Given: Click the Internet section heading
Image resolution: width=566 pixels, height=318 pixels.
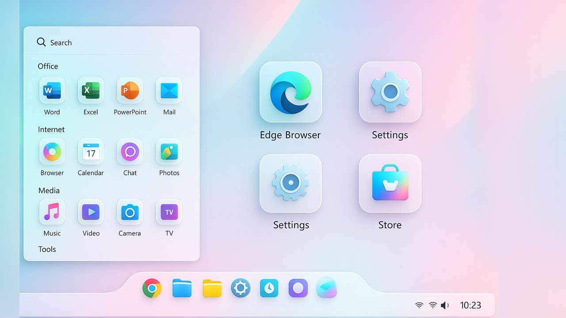Looking at the screenshot, I should [x=51, y=129].
